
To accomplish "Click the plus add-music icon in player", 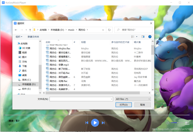I will [155, 13].
